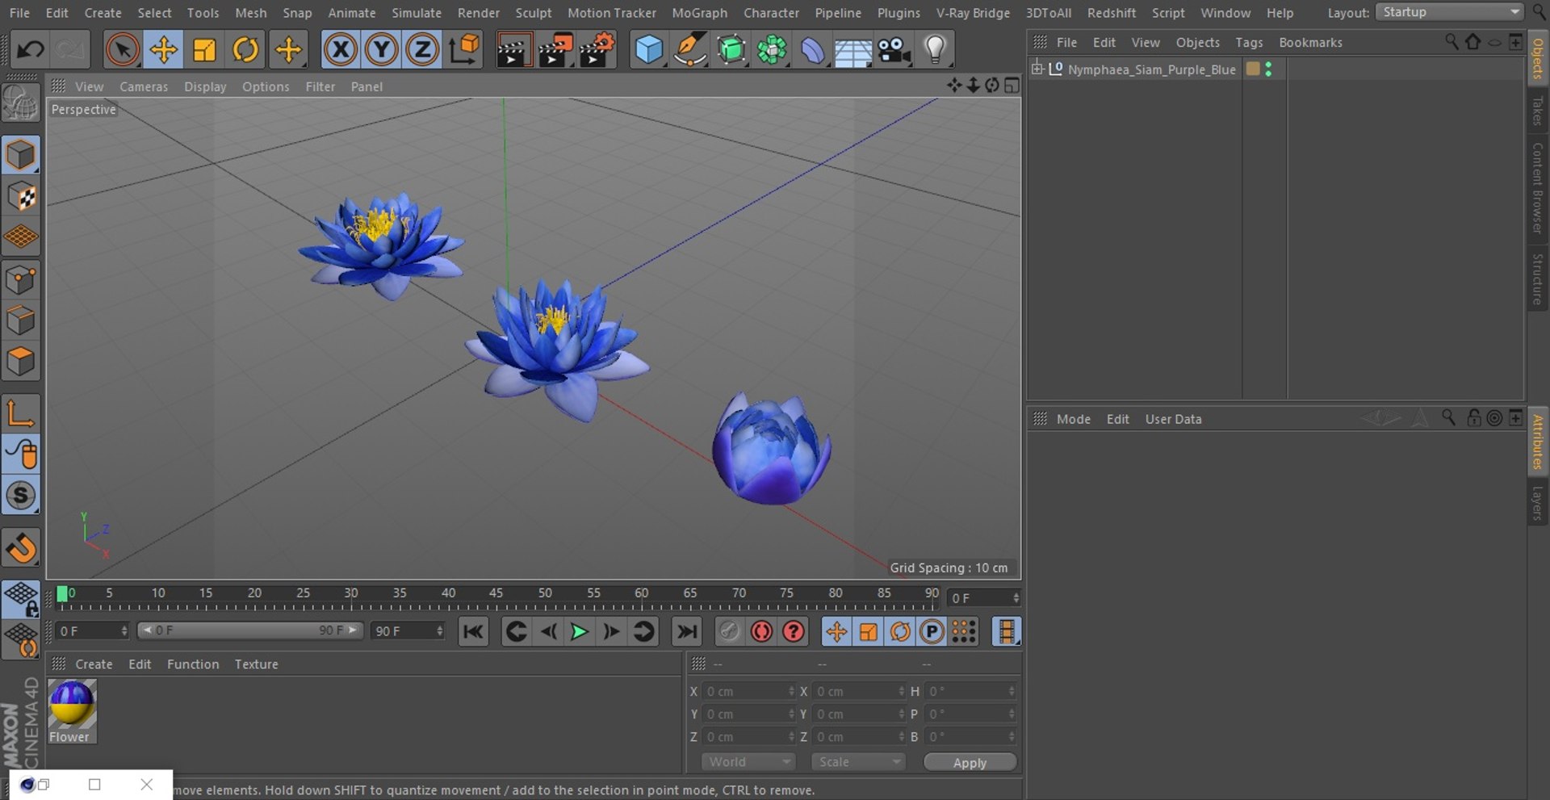1550x800 pixels.
Task: Open the Floor environment icon
Action: point(853,50)
